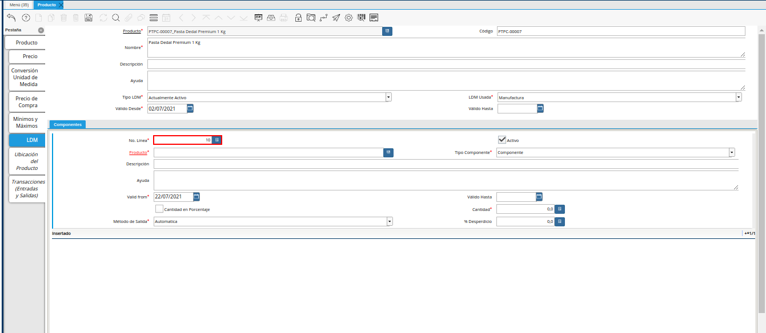
Task: Open calendar for Válido Desde date
Action: (191, 108)
